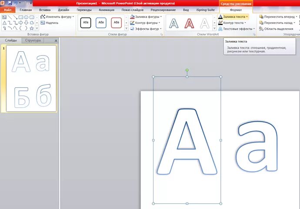
Task: Expand the WordArt styles gallery
Action: click(x=214, y=28)
